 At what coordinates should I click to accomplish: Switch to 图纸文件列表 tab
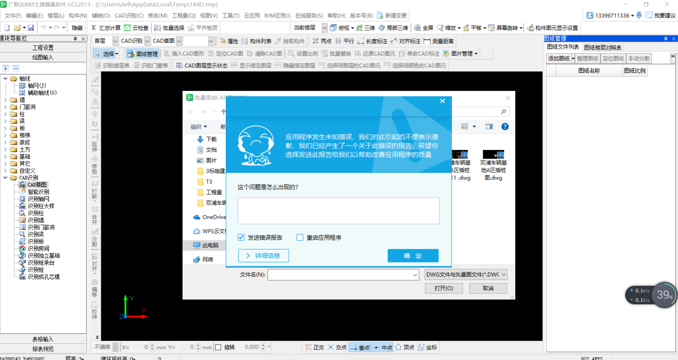pyautogui.click(x=563, y=47)
